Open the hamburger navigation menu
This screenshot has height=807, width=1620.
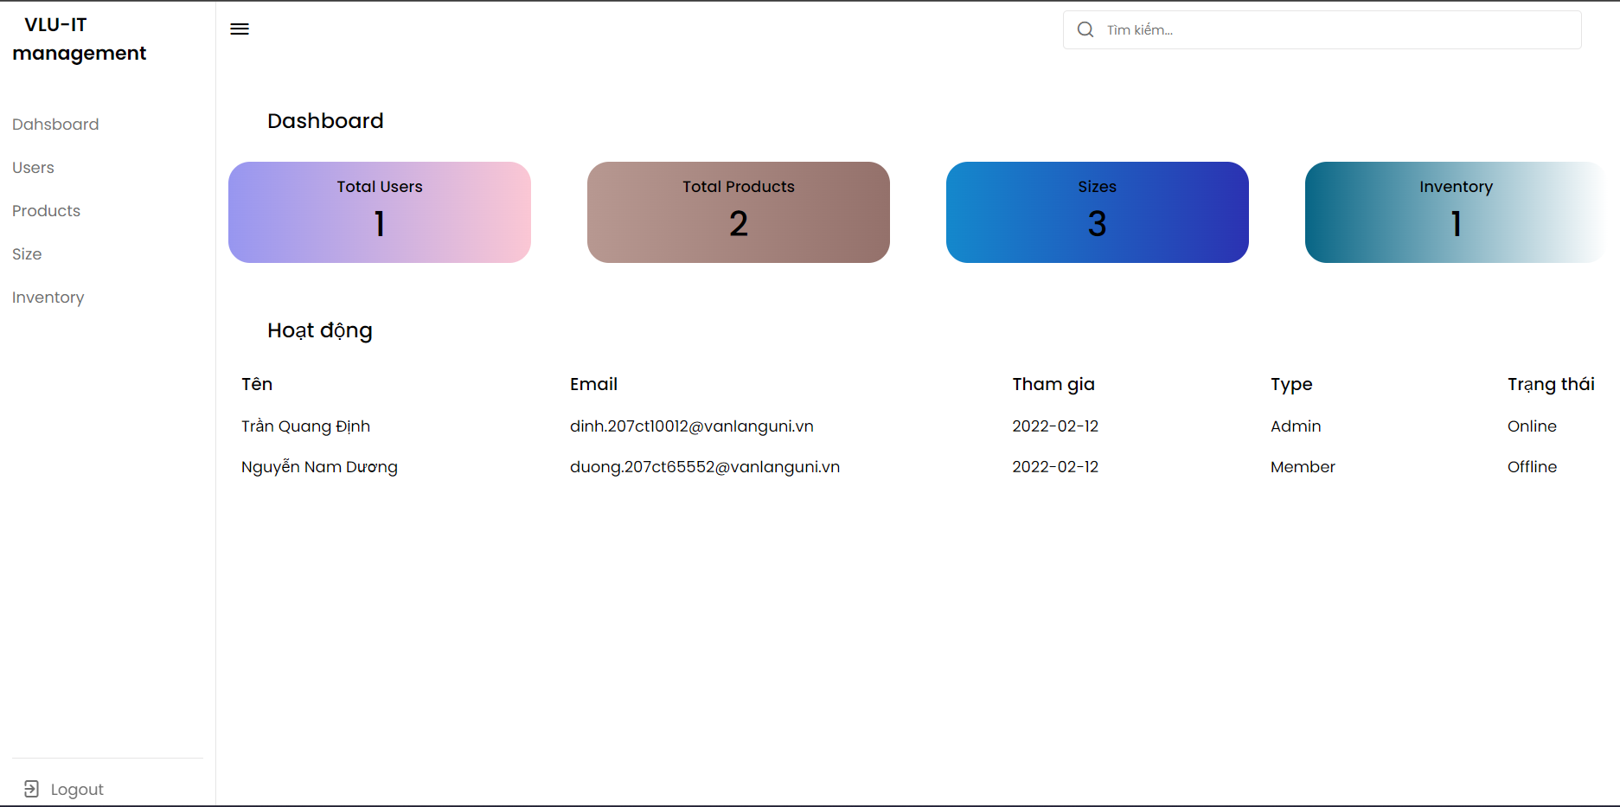(239, 29)
